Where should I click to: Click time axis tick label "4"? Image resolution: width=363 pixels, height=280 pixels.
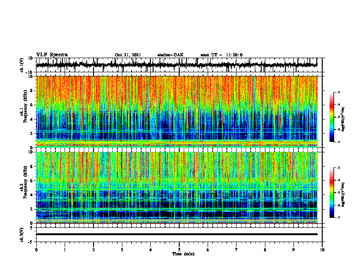click(x=150, y=250)
